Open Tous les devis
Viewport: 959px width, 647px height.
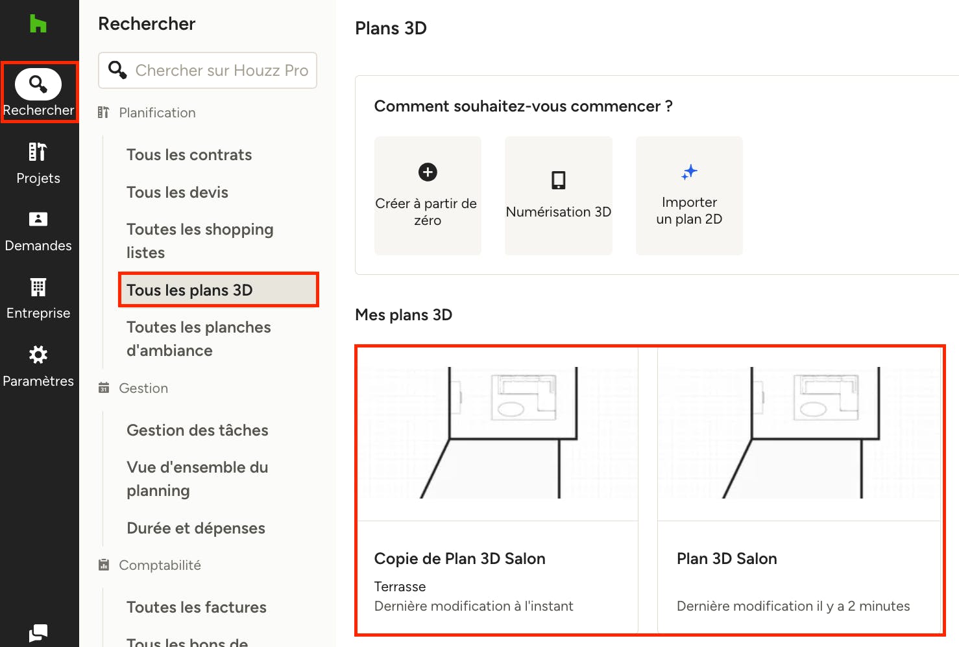178,193
